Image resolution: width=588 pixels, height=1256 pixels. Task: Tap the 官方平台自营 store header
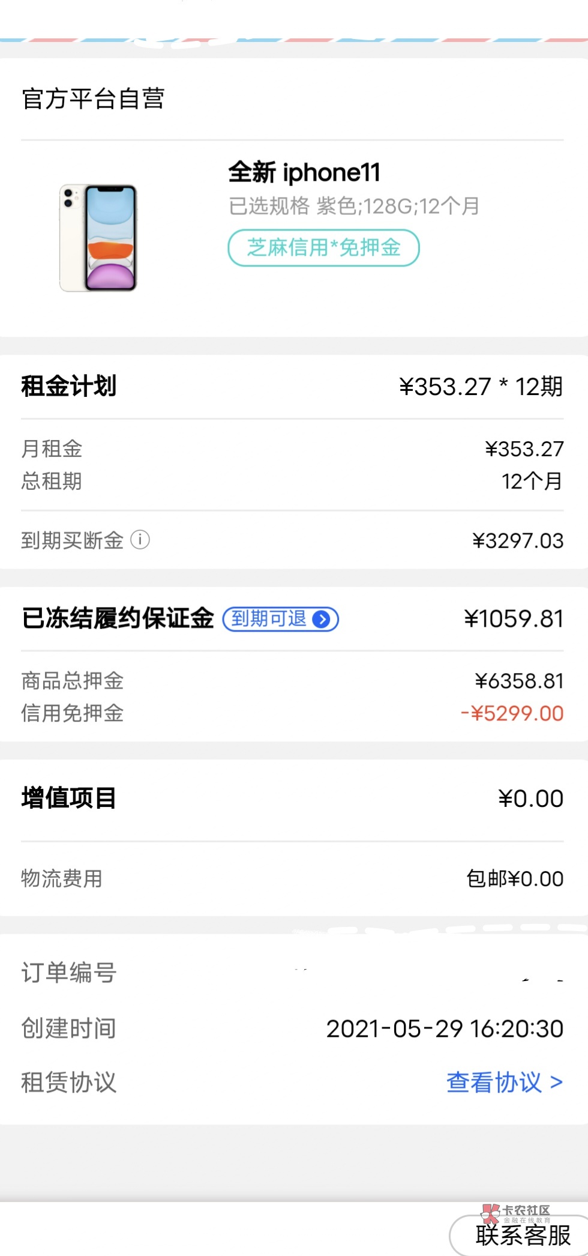click(x=93, y=99)
